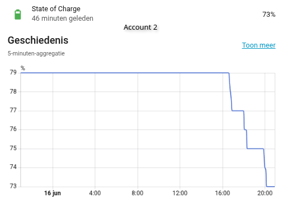Click the 16:00 time axis label
Screen dimensions: 282x213
pos(223,193)
